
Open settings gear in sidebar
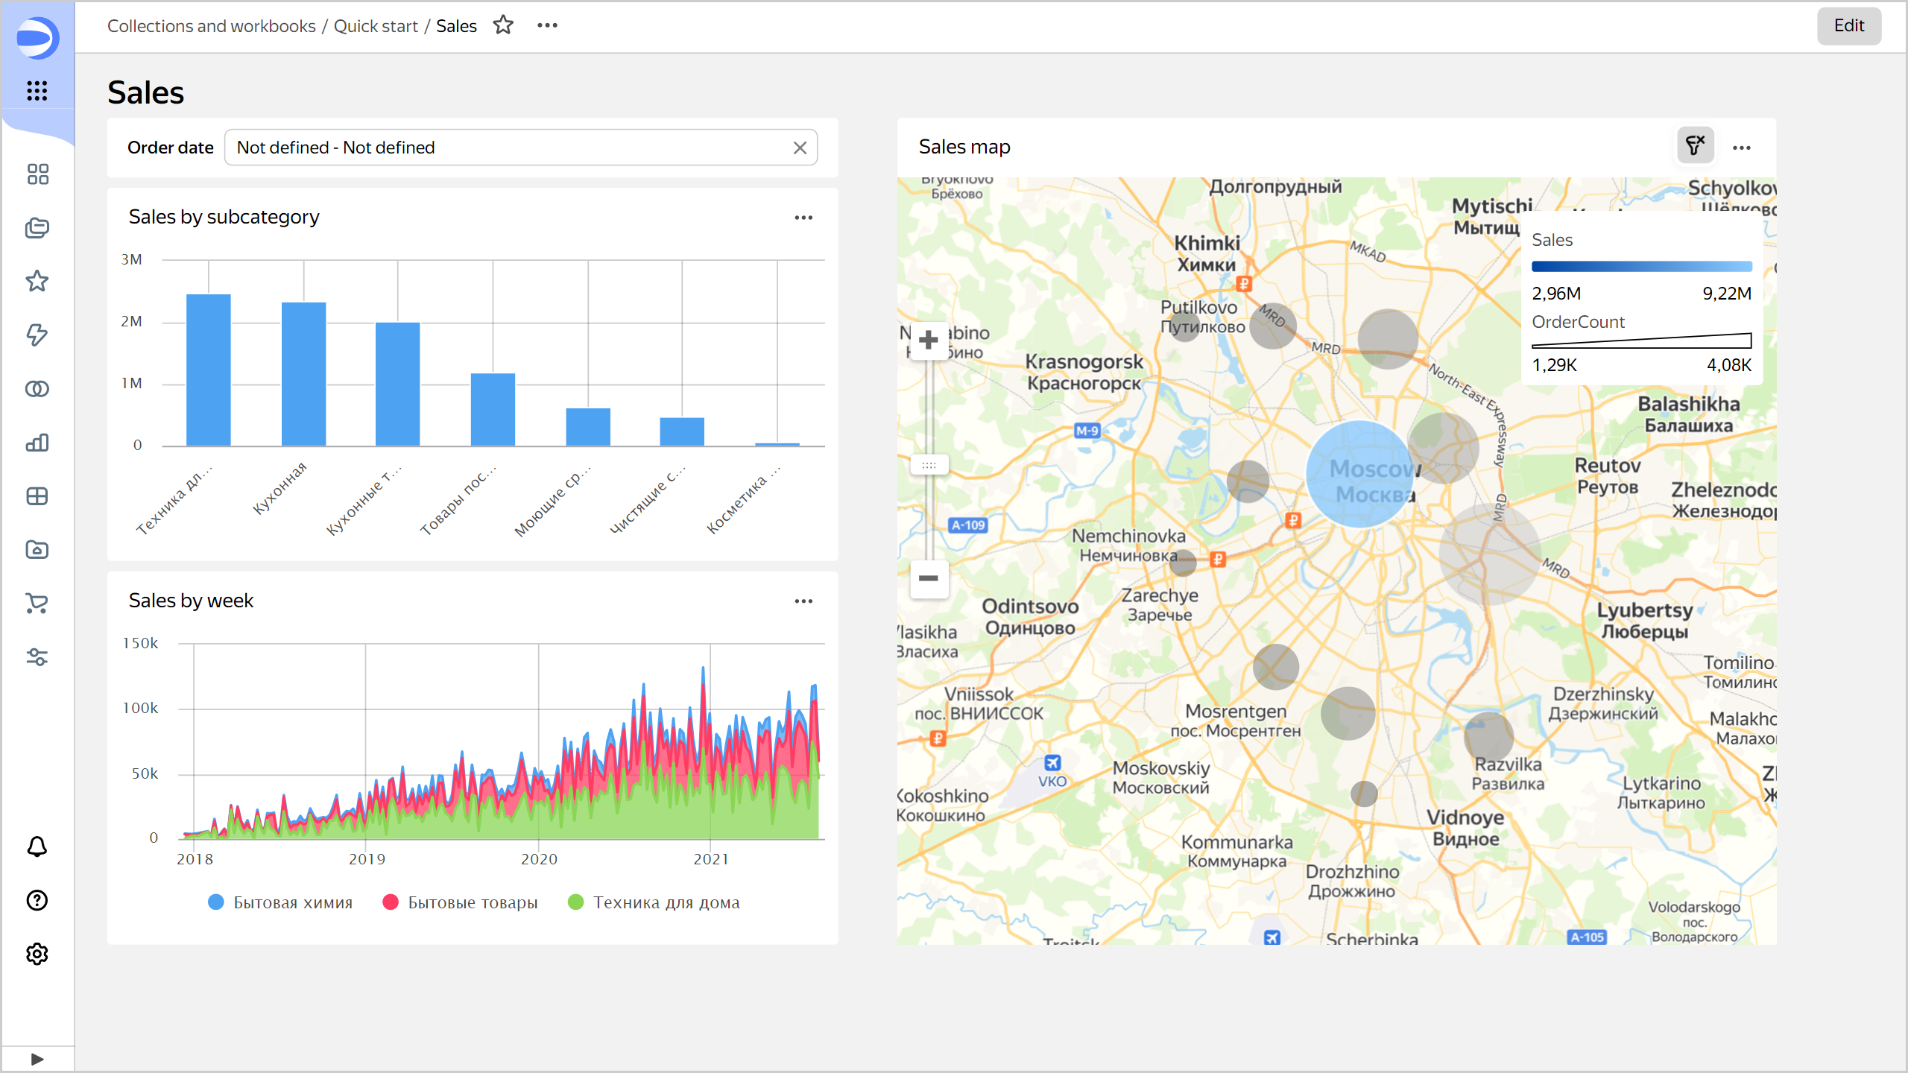coord(37,954)
